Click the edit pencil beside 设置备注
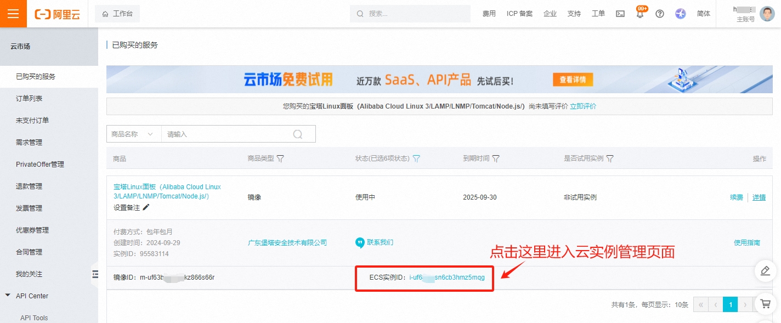This screenshot has width=781, height=323. coord(146,207)
